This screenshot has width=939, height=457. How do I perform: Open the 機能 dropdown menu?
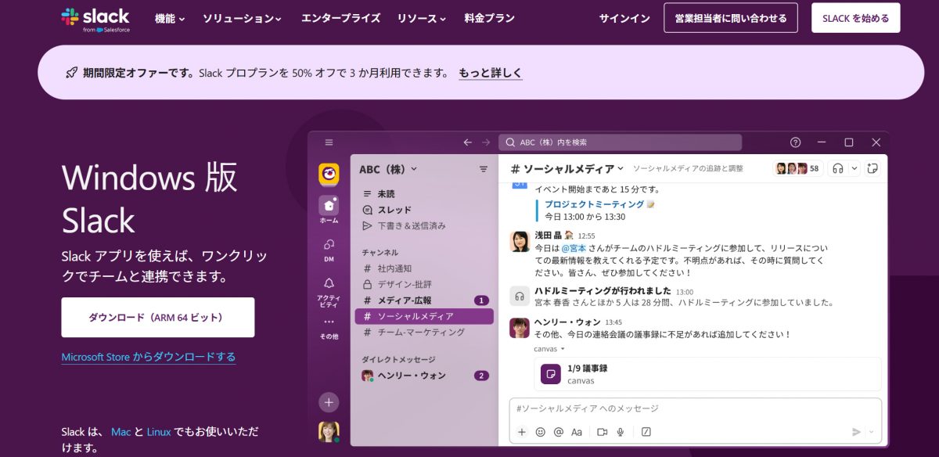(170, 18)
